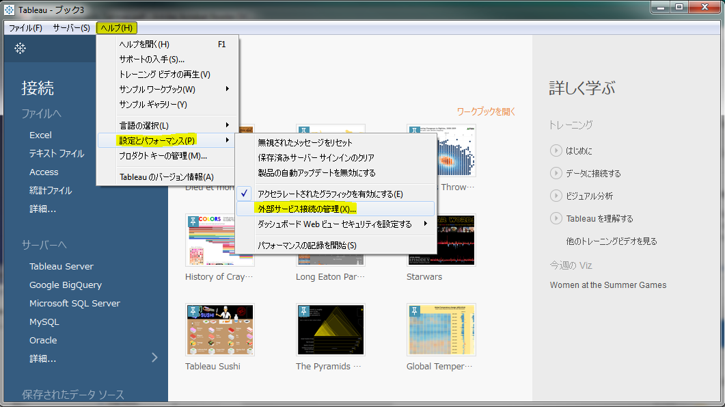Expand more servers chevron beside 詳細...
This screenshot has height=407, width=725.
154,358
